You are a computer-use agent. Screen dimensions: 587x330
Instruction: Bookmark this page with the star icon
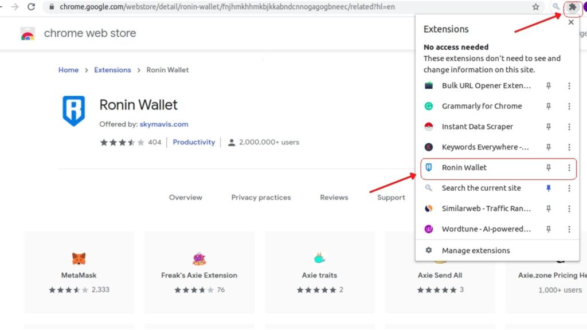click(536, 7)
